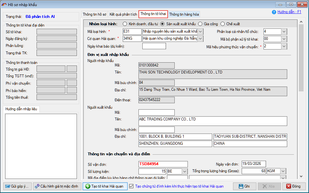Image resolution: width=309 pixels, height=193 pixels.
Task: Open the Kết quả phân tích tab
Action: [x=123, y=14]
